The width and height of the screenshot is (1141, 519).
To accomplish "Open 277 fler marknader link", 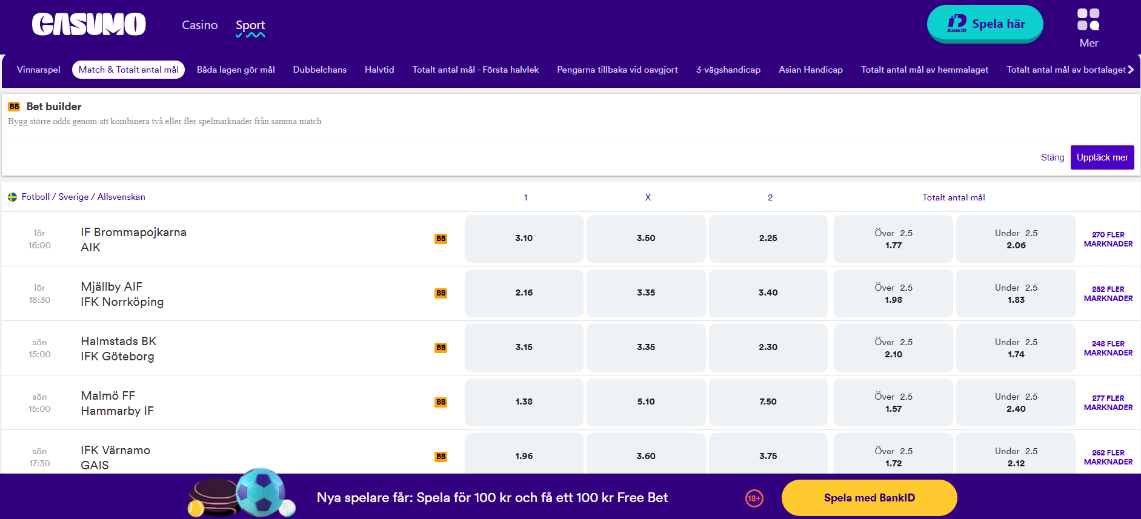I will tap(1108, 403).
